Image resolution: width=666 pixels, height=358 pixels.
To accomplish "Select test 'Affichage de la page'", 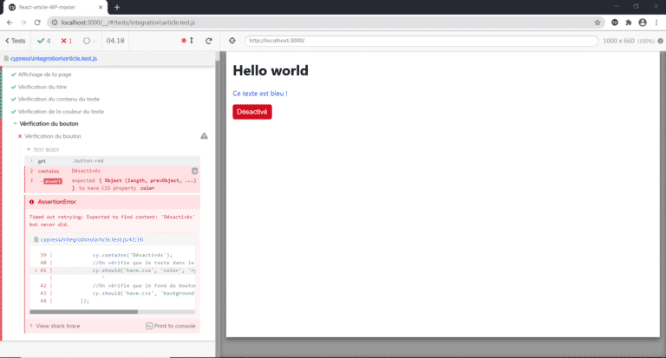I will (x=44, y=75).
